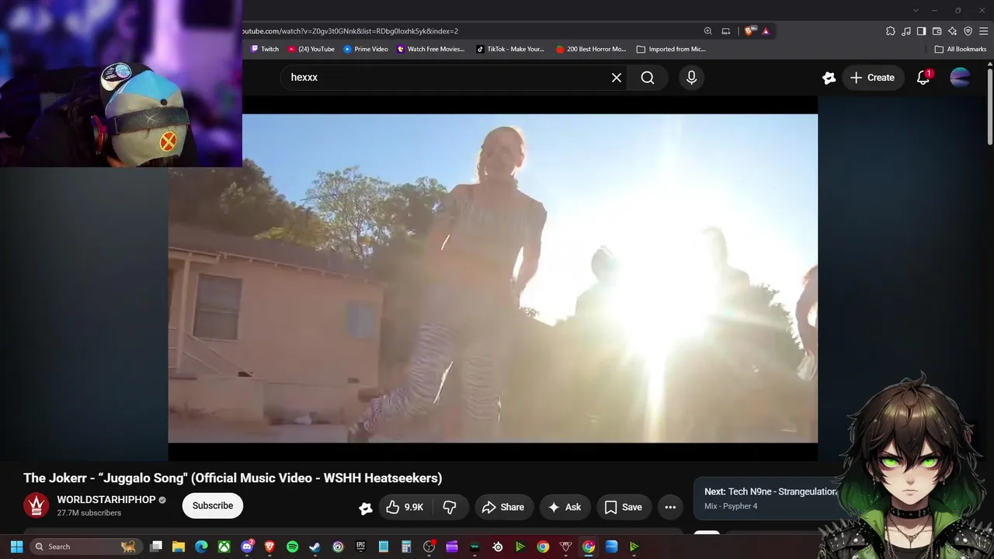This screenshot has height=559, width=994.
Task: Open the Prime Video bookmark
Action: [366, 49]
